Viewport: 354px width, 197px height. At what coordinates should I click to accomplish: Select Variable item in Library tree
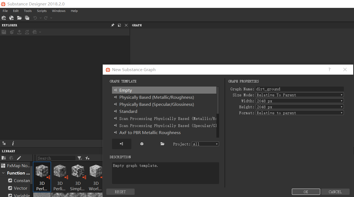tap(19, 195)
